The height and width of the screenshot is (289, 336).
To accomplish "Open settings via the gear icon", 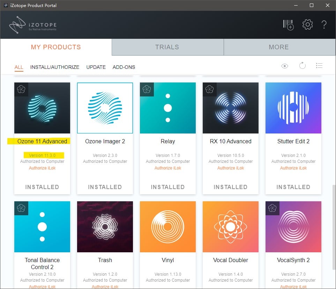I will tap(307, 24).
